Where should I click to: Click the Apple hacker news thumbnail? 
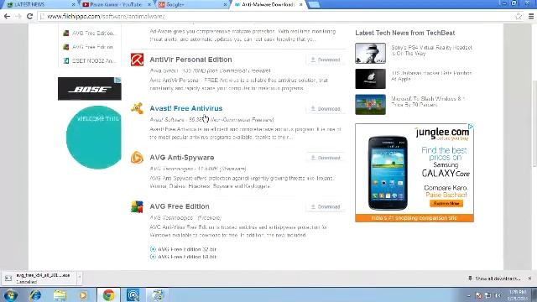click(370, 79)
